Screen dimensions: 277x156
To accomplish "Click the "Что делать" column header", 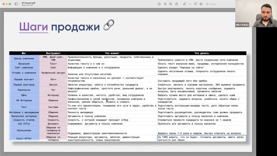I will tap(202, 53).
